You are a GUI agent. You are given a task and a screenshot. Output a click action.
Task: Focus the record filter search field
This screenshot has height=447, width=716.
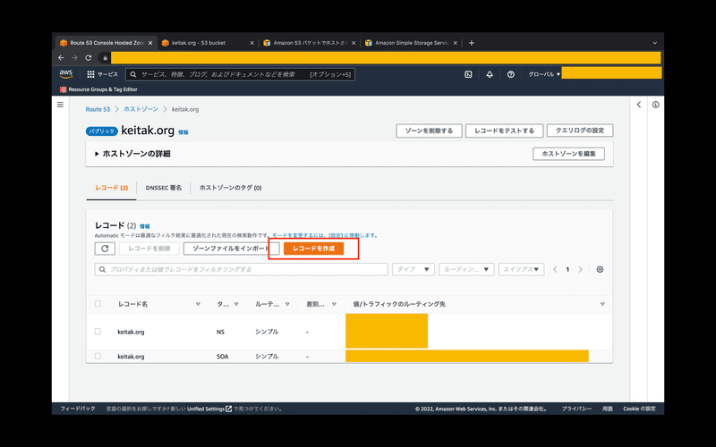(241, 270)
